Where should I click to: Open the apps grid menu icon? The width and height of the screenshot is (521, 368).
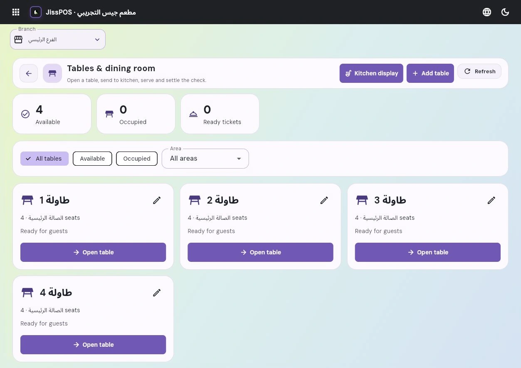16,12
